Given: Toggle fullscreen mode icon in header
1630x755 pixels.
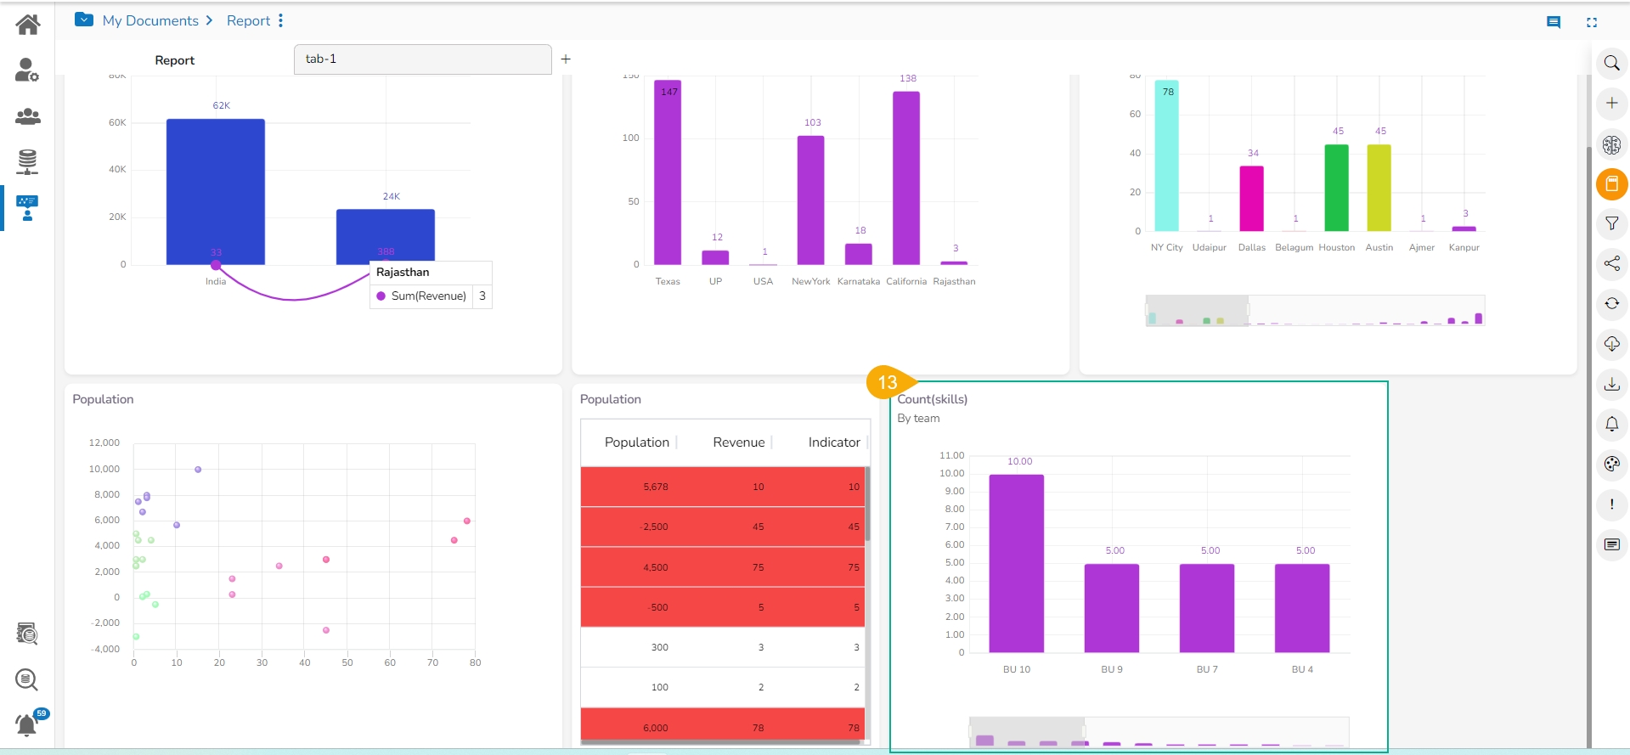Looking at the screenshot, I should click(x=1592, y=22).
